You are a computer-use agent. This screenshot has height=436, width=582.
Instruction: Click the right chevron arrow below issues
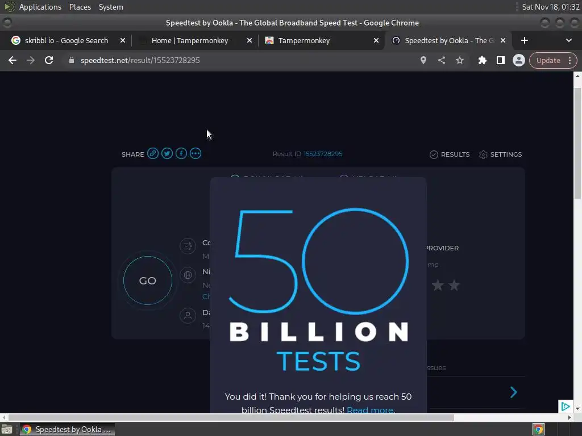(x=514, y=392)
